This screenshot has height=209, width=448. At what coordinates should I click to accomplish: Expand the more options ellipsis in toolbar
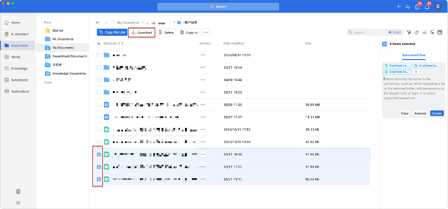pyautogui.click(x=206, y=33)
